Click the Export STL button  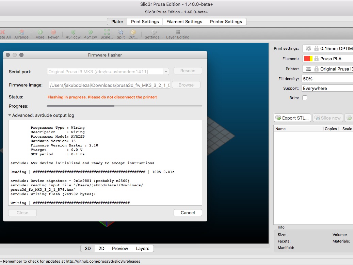click(292, 118)
